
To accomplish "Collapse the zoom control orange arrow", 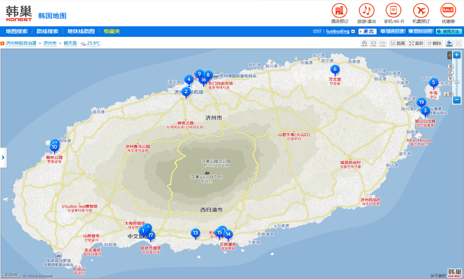I will point(449,55).
